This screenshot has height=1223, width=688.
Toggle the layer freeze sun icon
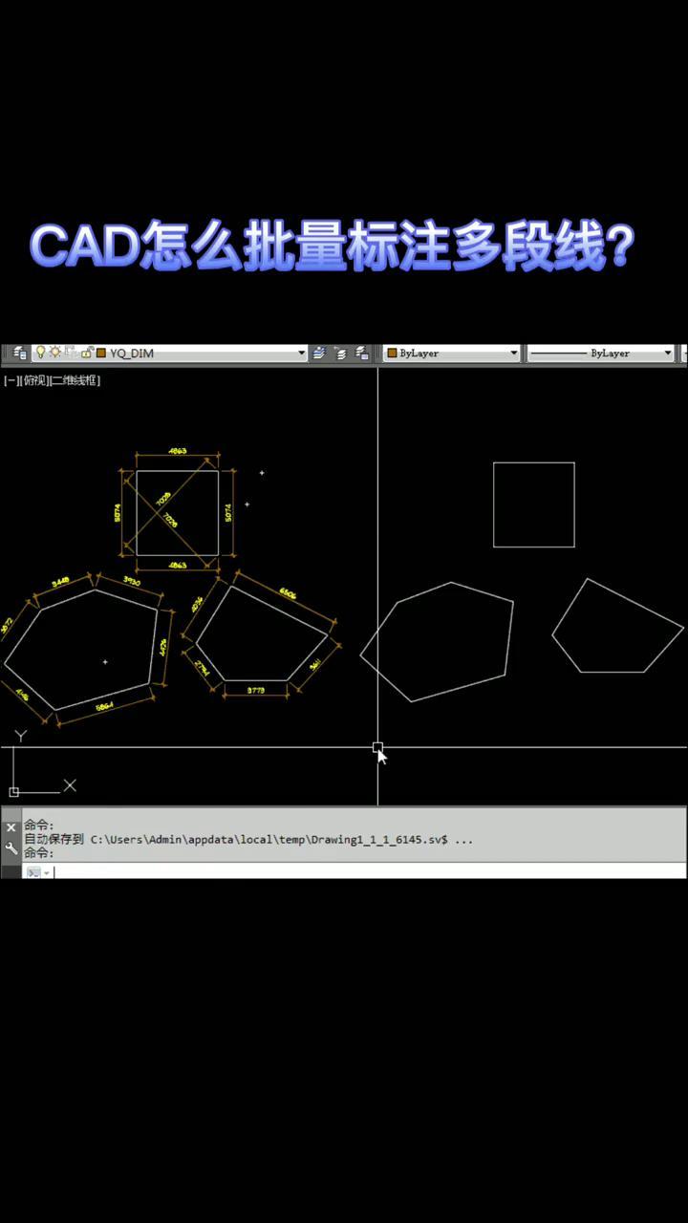55,353
